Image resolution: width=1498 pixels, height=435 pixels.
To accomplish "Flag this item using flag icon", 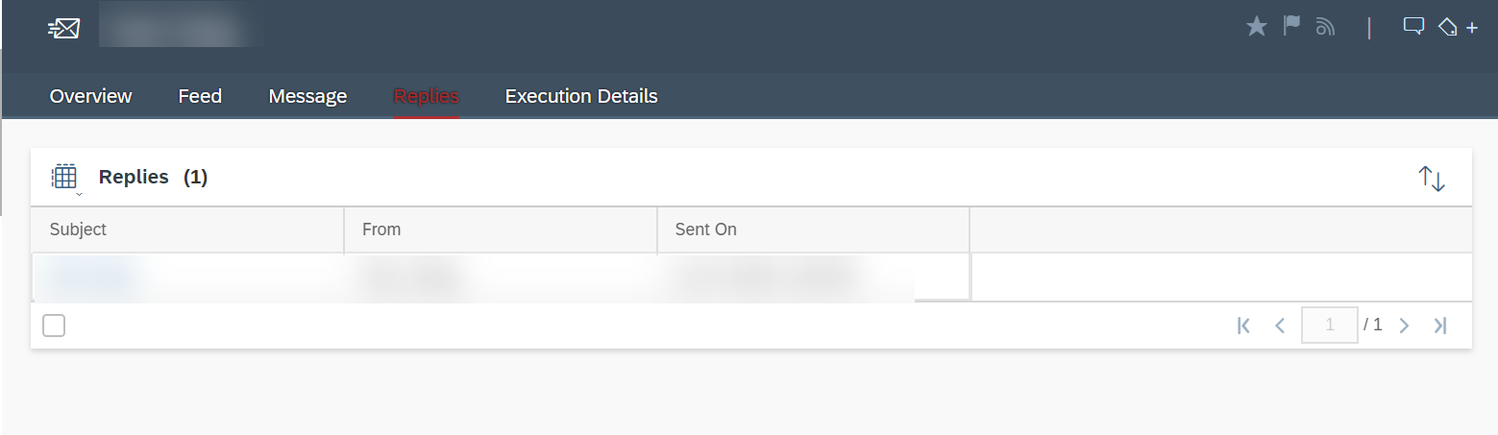I will 1291,26.
